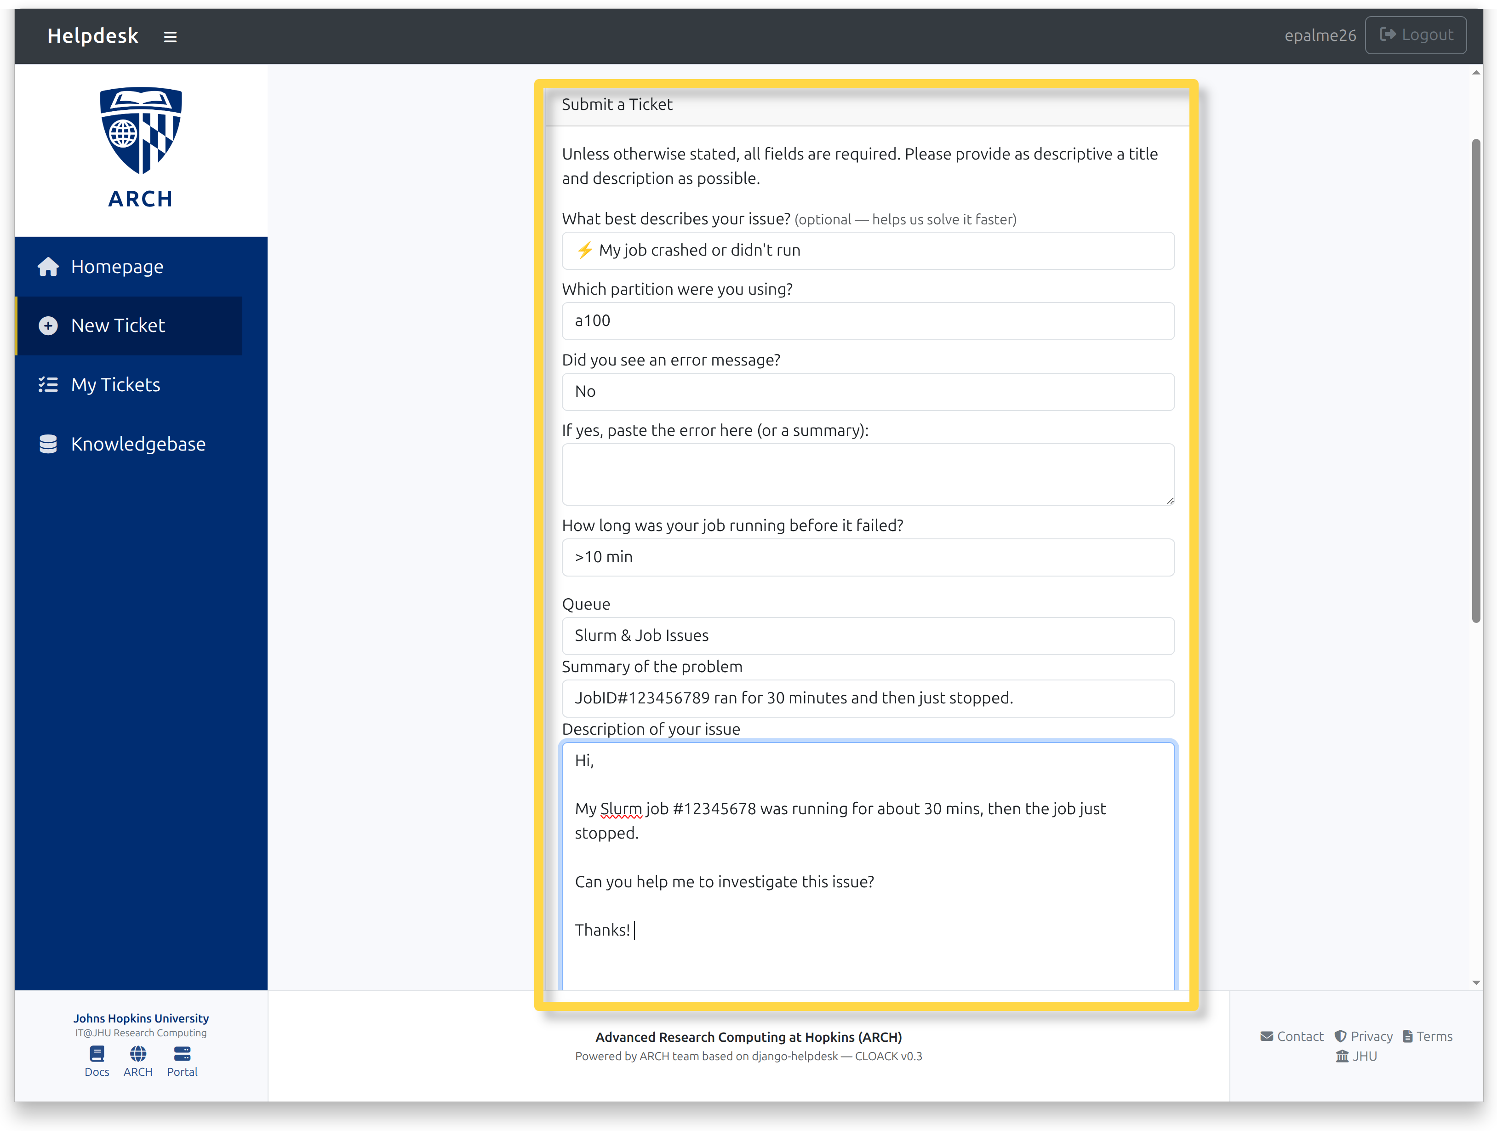Viewport: 1497px width, 1131px height.
Task: Click the scrollbar down arrow
Action: pyautogui.click(x=1476, y=983)
